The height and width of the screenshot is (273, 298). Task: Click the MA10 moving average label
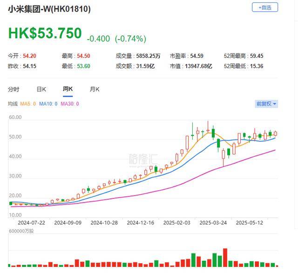(48, 104)
